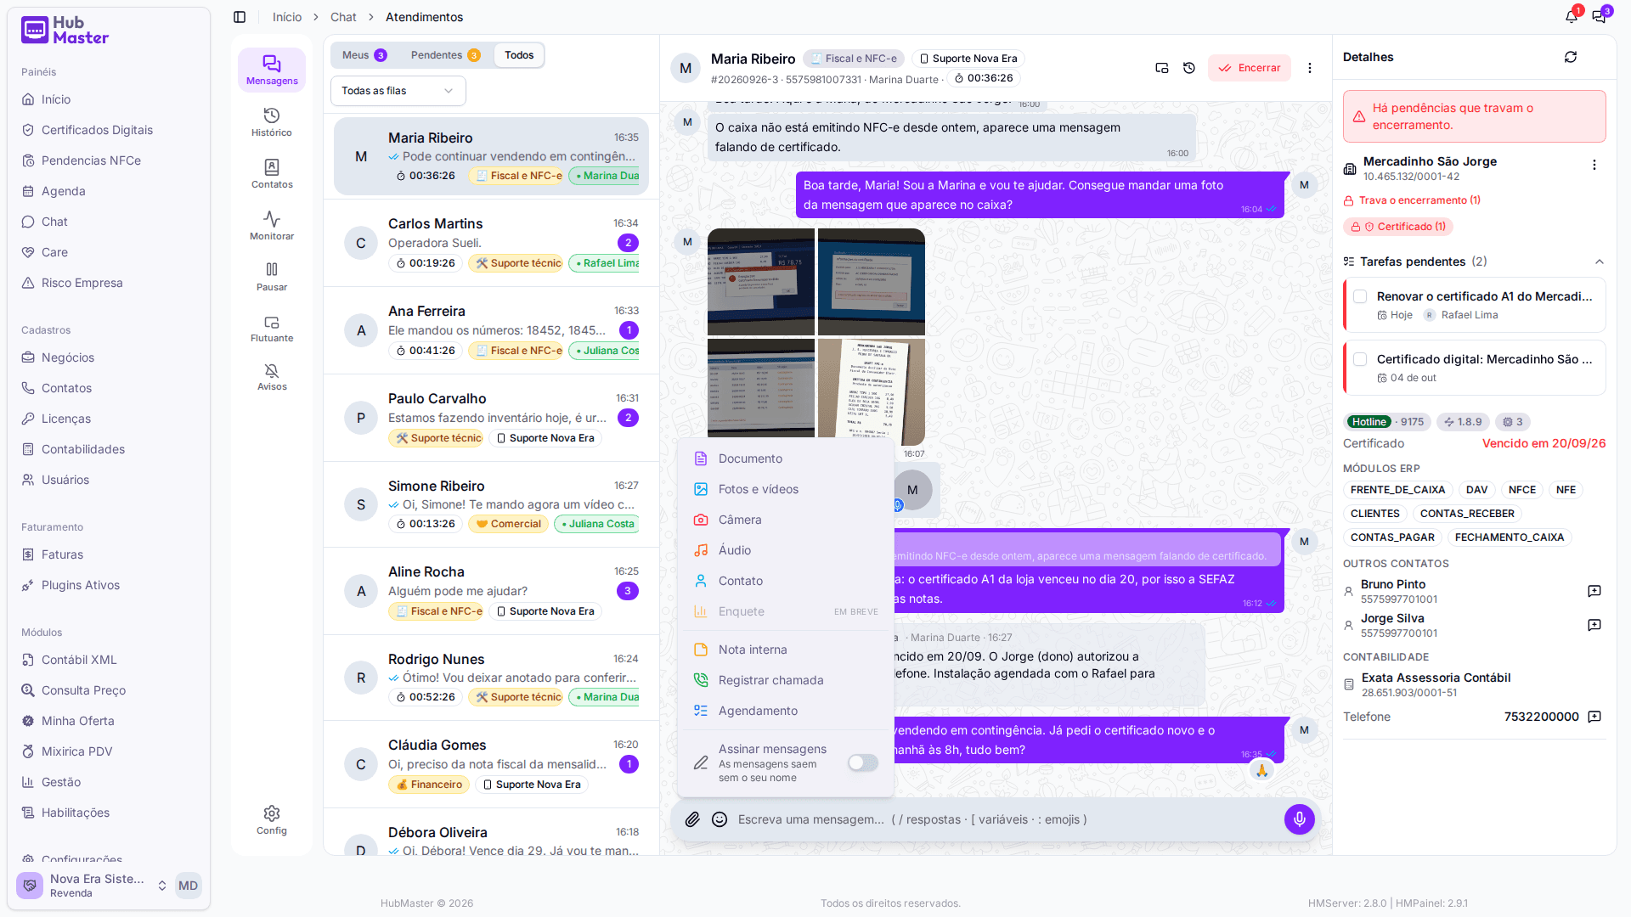Open Carlos Martins conversation
This screenshot has width=1631, height=917.
tap(492, 243)
